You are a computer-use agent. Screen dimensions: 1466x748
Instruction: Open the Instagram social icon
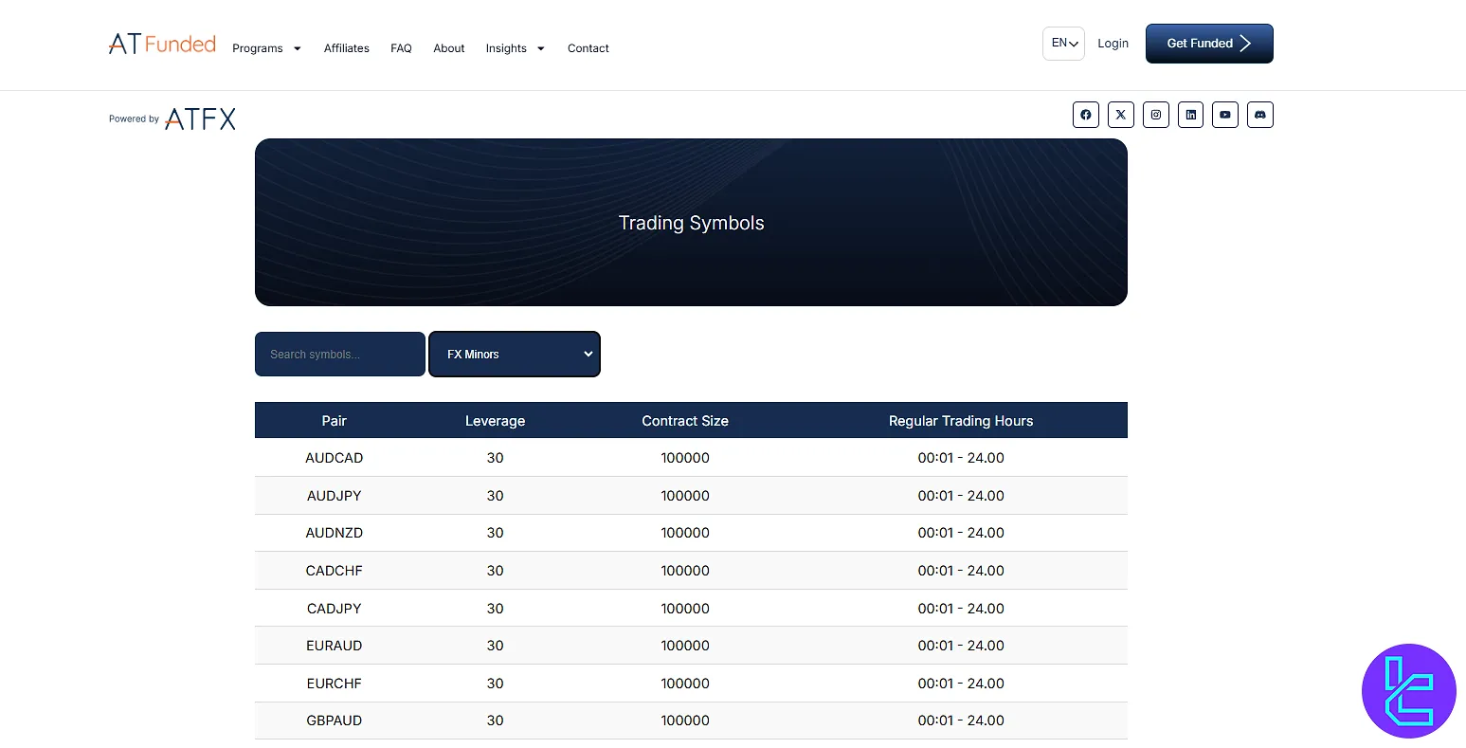pyautogui.click(x=1156, y=115)
